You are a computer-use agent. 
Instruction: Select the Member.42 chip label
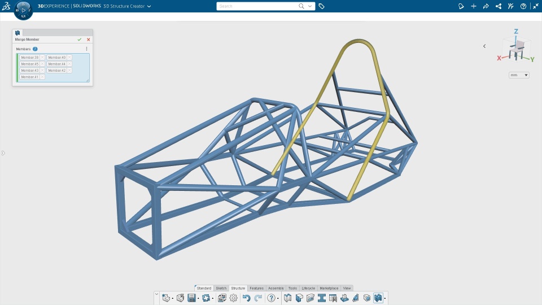point(56,70)
